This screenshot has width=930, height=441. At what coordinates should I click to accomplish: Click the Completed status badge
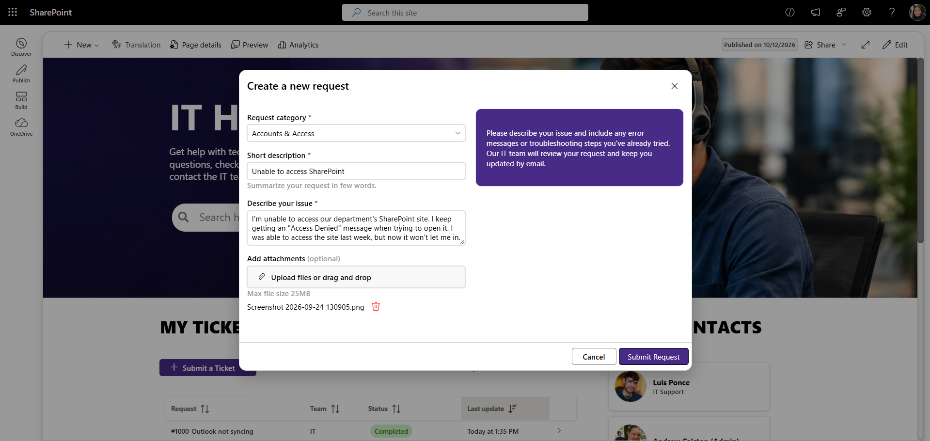tap(391, 431)
